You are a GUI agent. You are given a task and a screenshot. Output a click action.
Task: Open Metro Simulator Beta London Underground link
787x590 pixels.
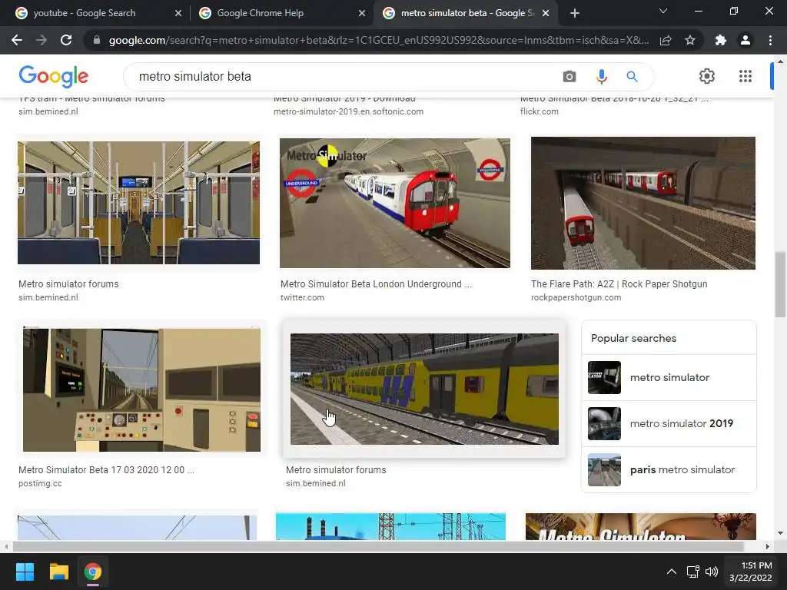click(x=376, y=284)
